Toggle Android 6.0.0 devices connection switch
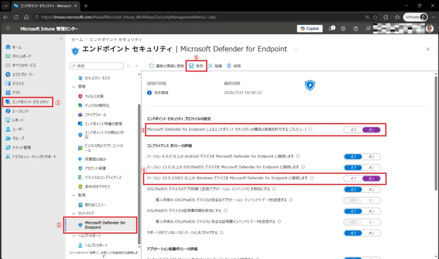The width and height of the screenshot is (439, 259). coord(362,157)
